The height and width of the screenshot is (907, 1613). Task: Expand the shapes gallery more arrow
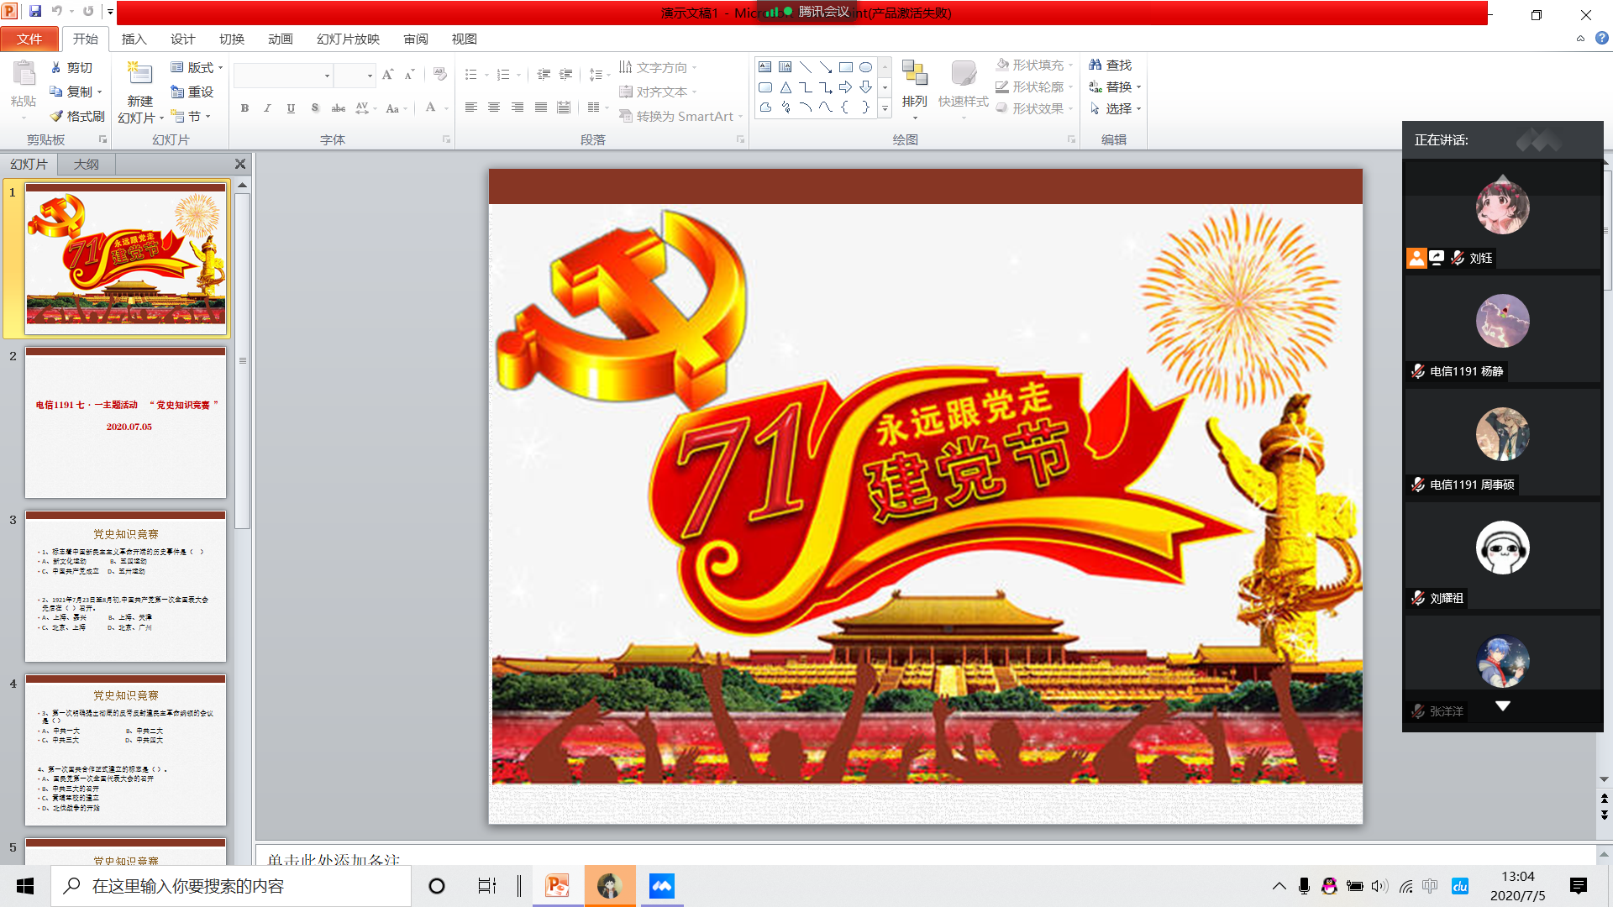[885, 107]
